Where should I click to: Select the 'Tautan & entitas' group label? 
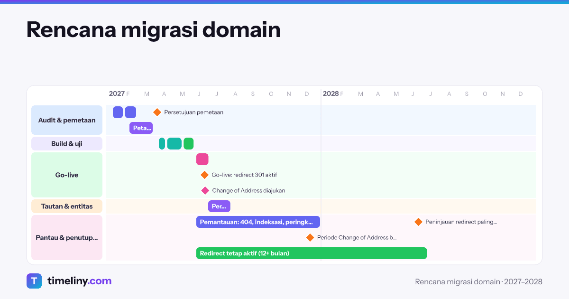67,206
